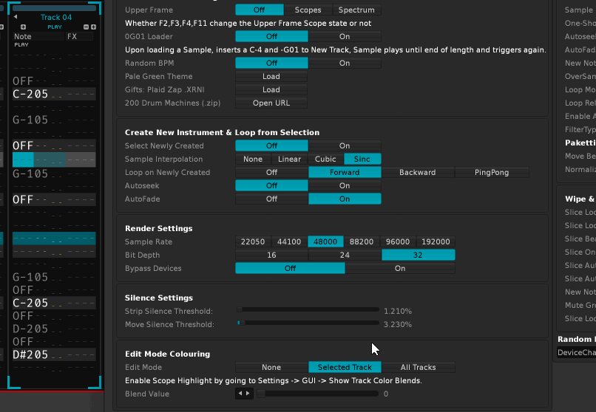Switch Upper Frame to Scopes

(308, 10)
